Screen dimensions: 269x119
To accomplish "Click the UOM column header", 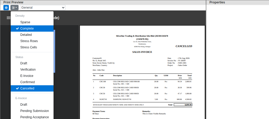I will (x=166, y=76).
